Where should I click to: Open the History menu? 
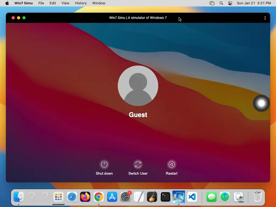[x=81, y=3]
